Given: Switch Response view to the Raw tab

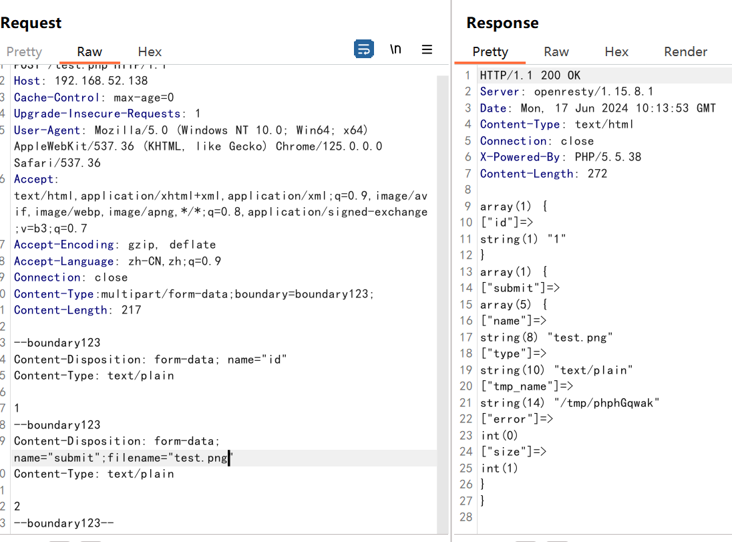Looking at the screenshot, I should point(556,51).
